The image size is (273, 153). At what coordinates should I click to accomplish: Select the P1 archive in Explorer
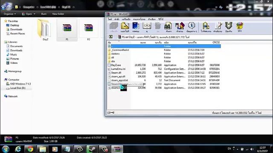point(67,30)
